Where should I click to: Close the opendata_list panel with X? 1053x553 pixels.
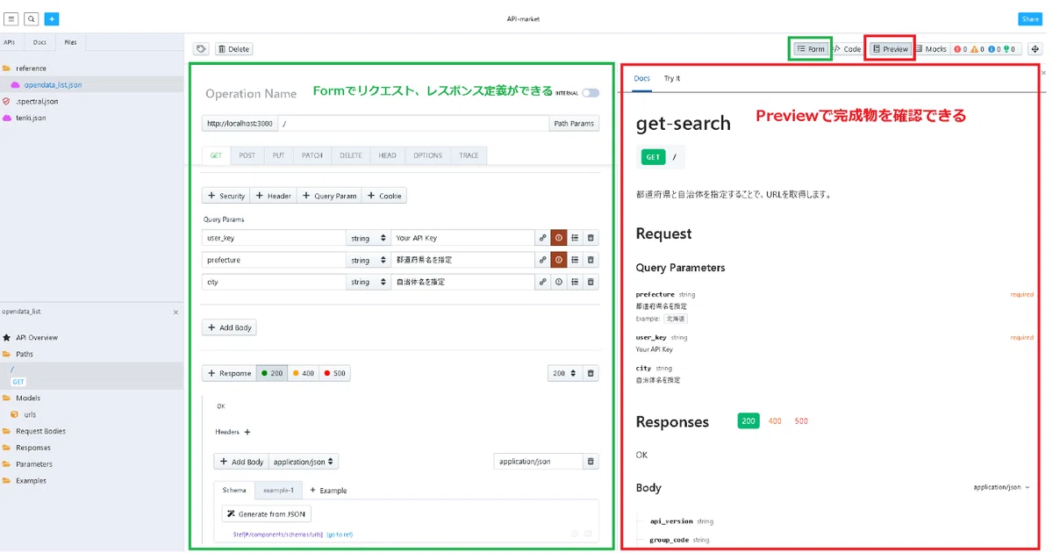tap(175, 312)
